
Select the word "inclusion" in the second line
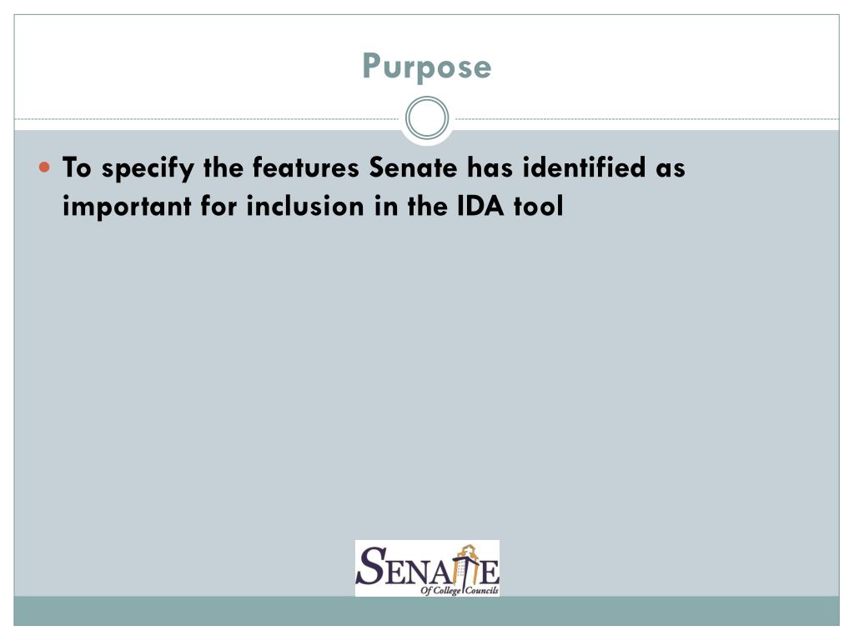pyautogui.click(x=305, y=207)
